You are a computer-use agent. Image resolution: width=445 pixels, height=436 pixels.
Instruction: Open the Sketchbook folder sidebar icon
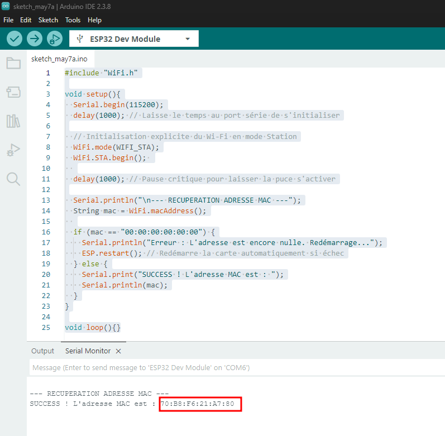click(x=13, y=63)
